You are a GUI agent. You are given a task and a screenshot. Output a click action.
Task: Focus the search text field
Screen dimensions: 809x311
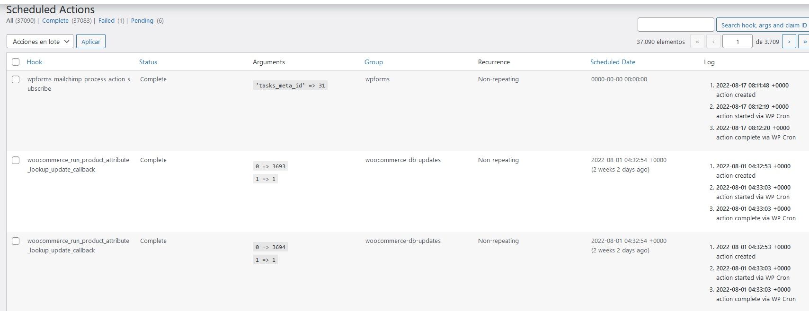676,25
